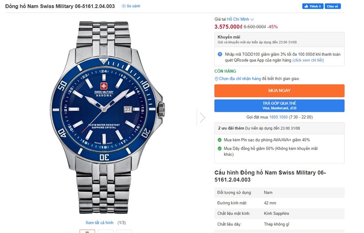The height and width of the screenshot is (233, 364).
Task: Open Chọn địa chỉ nhận hàng link
Action: pyautogui.click(x=240, y=79)
